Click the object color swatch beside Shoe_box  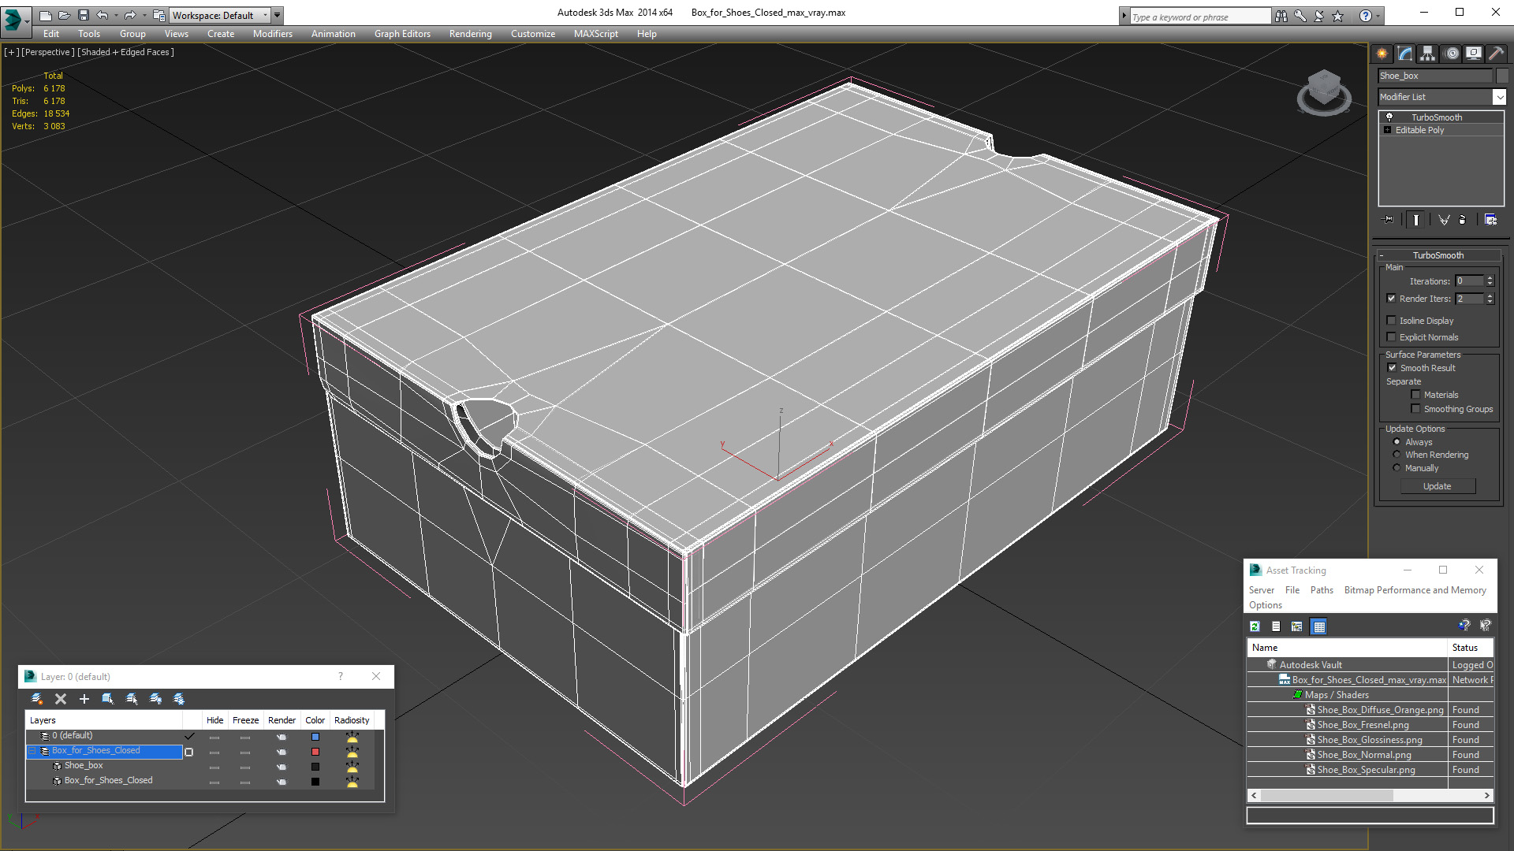1502,76
